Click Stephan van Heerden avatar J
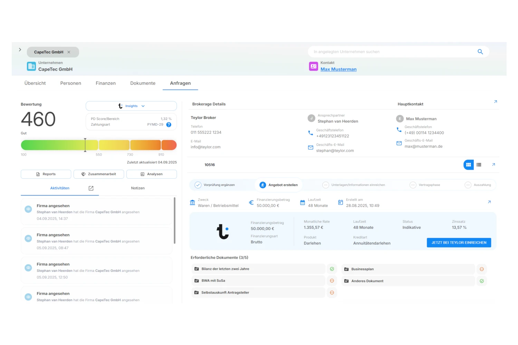Viewport: 518px width, 345px height. click(x=311, y=118)
